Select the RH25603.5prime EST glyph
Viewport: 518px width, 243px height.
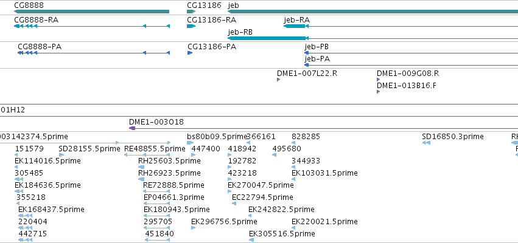coord(141,167)
